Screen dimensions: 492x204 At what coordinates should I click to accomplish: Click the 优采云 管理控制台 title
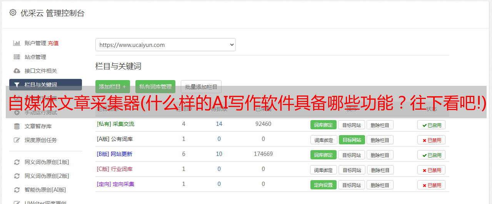[x=52, y=13]
